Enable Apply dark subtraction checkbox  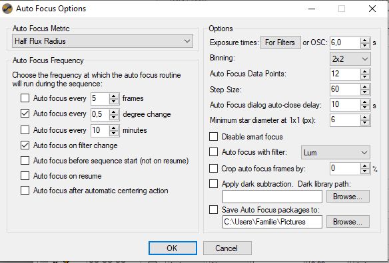(x=213, y=184)
